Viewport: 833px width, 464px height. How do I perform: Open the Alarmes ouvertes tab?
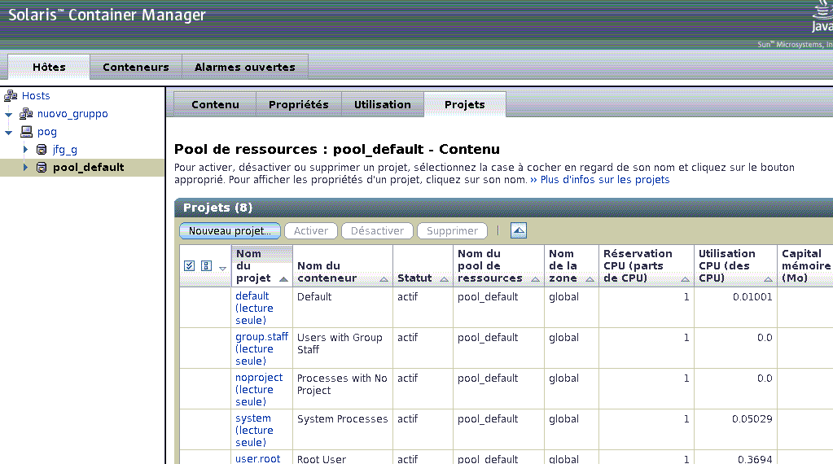coord(245,67)
